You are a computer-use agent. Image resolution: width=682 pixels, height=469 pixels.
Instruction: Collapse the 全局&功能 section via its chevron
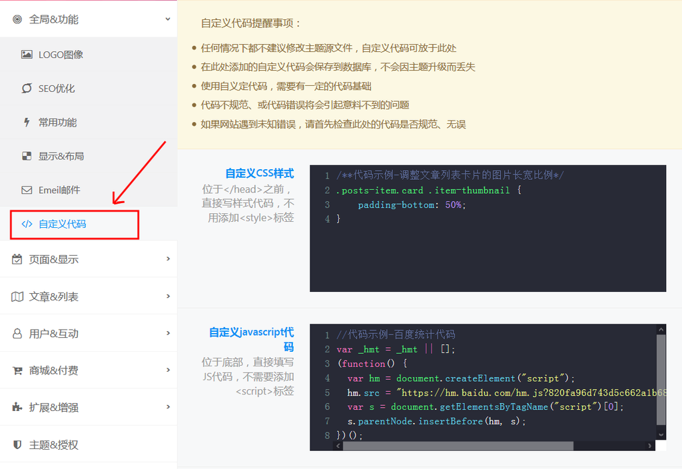167,18
